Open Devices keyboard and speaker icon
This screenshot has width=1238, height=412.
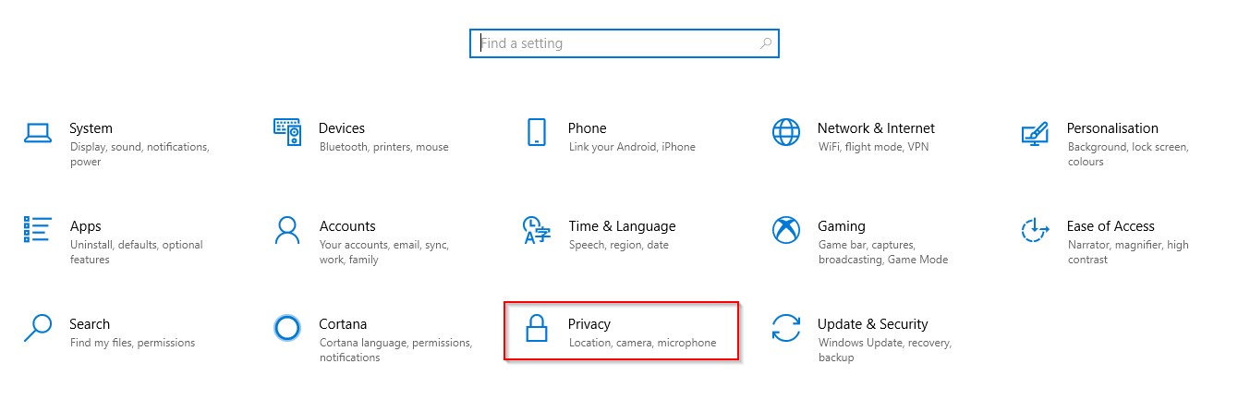[x=287, y=132]
